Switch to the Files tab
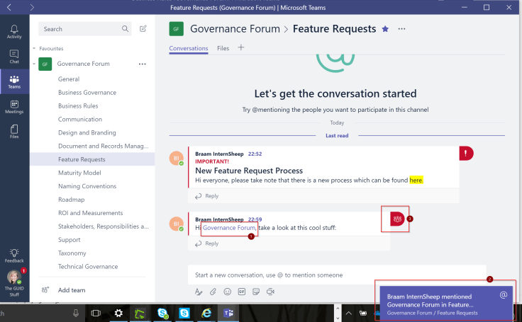Image resolution: width=522 pixels, height=322 pixels. [223, 48]
